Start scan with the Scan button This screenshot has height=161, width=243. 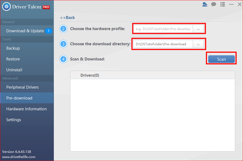tap(222, 59)
